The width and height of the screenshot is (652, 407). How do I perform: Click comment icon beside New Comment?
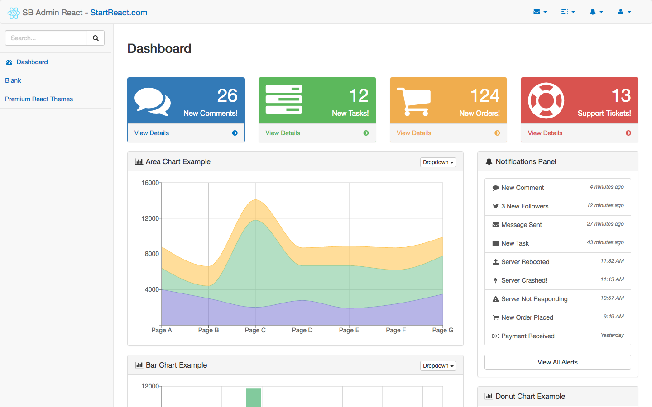click(495, 188)
